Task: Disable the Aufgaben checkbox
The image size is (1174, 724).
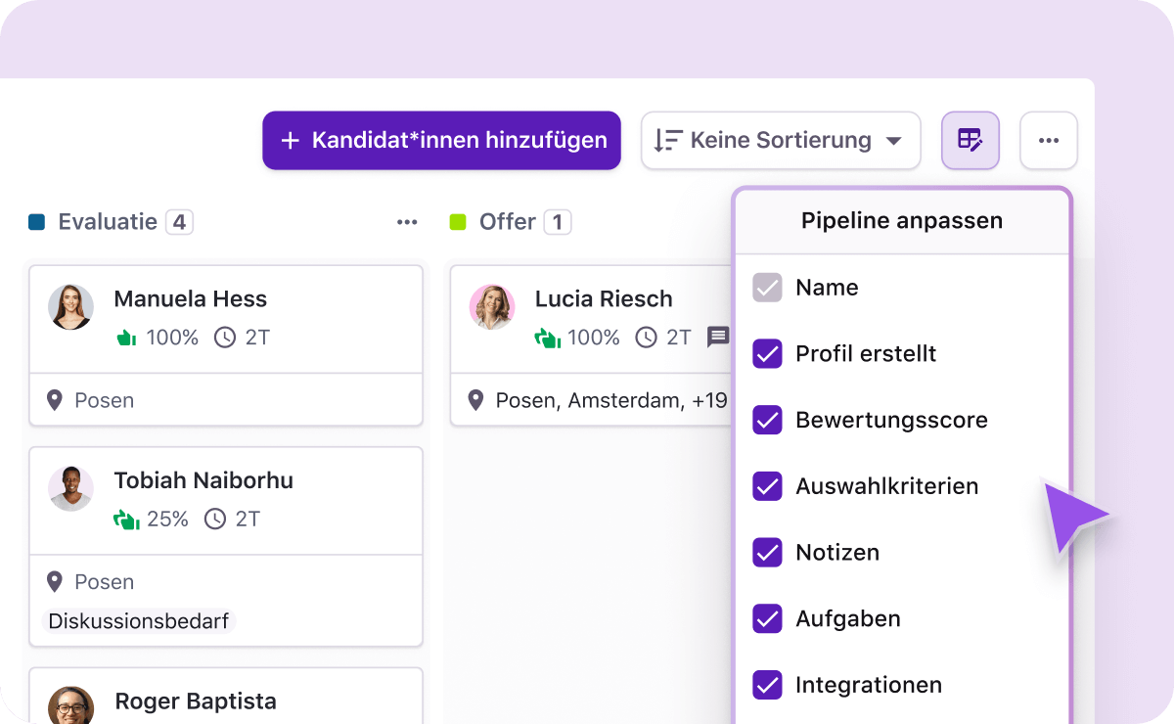Action: 768,618
